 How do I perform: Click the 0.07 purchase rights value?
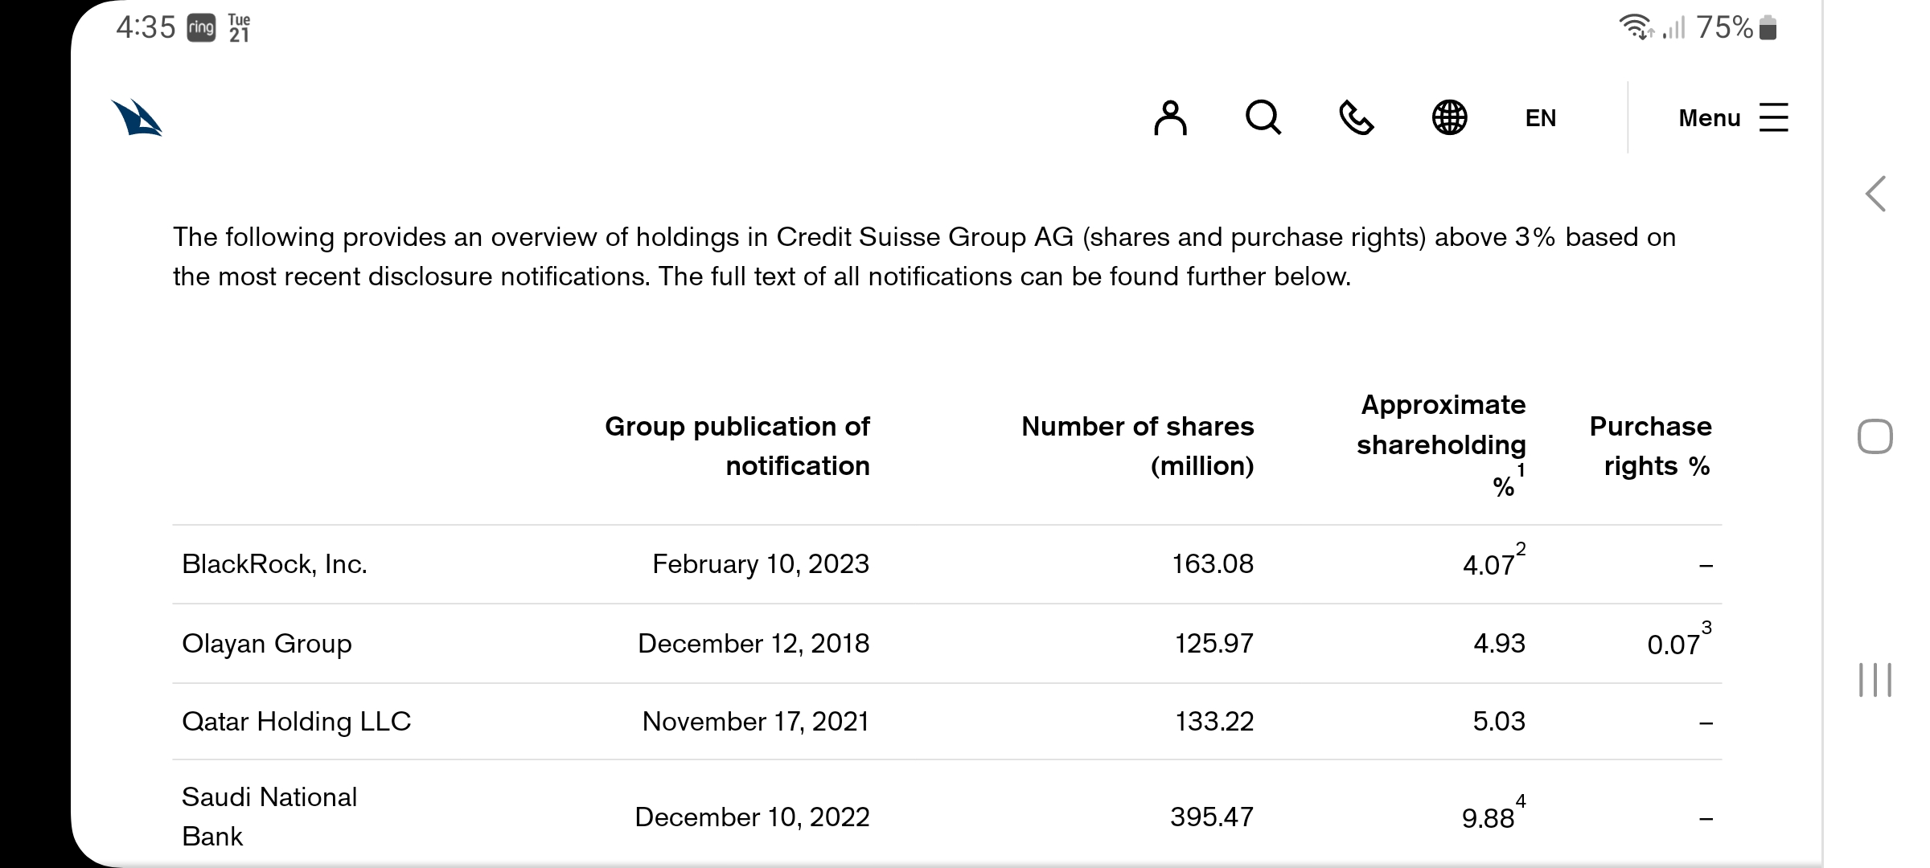[1673, 645]
